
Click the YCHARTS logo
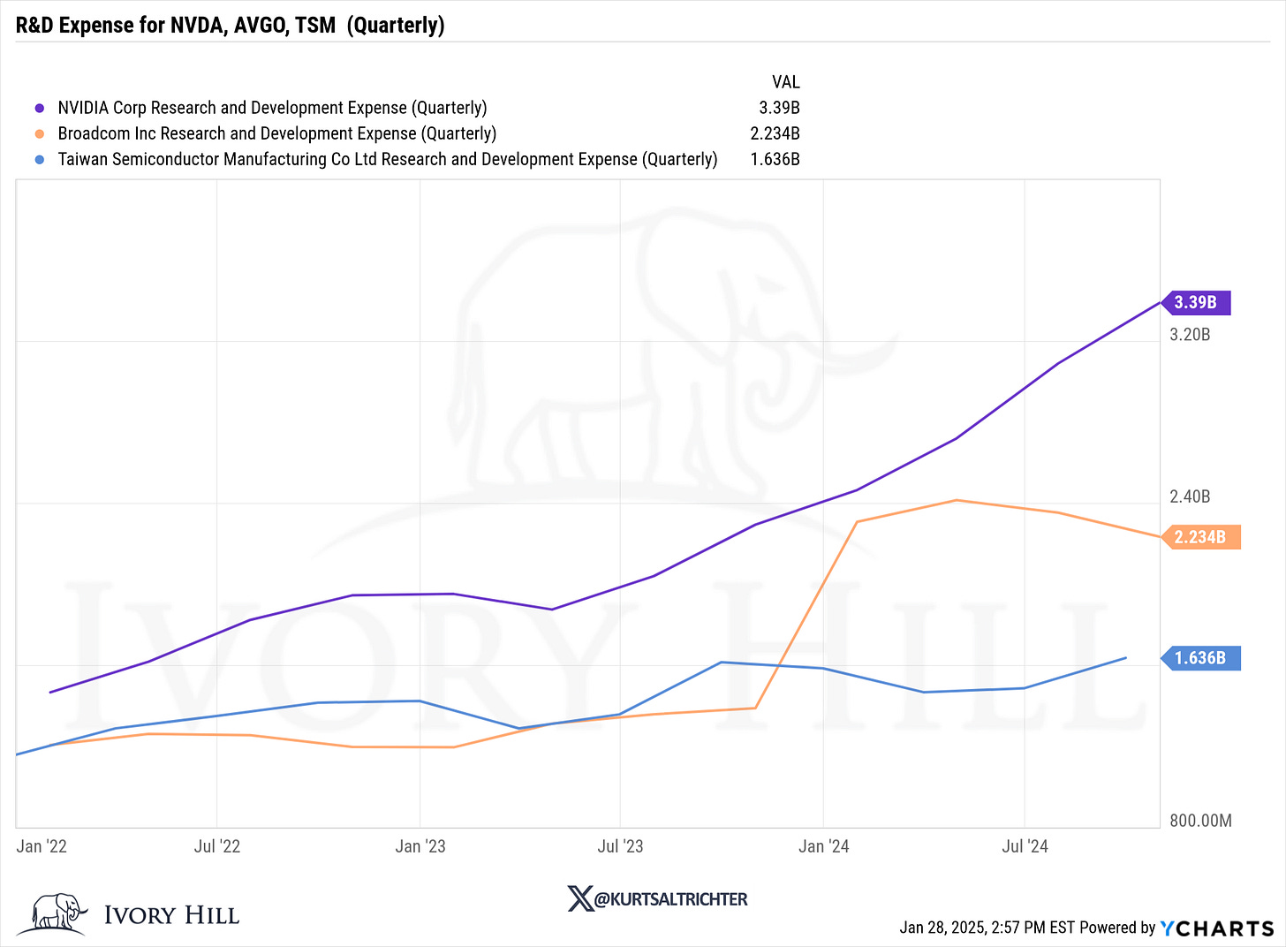pyautogui.click(x=1217, y=928)
